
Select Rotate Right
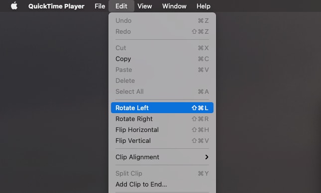(x=162, y=119)
